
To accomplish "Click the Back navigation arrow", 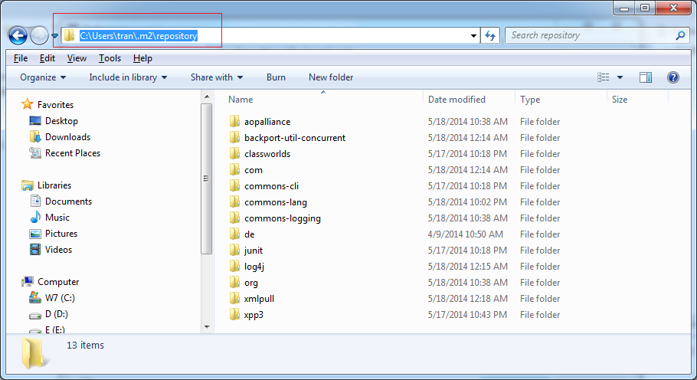I will tap(18, 35).
